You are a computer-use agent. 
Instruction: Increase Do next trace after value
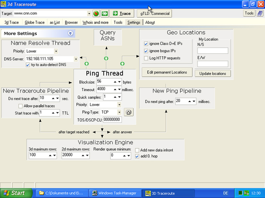tap(53, 98)
